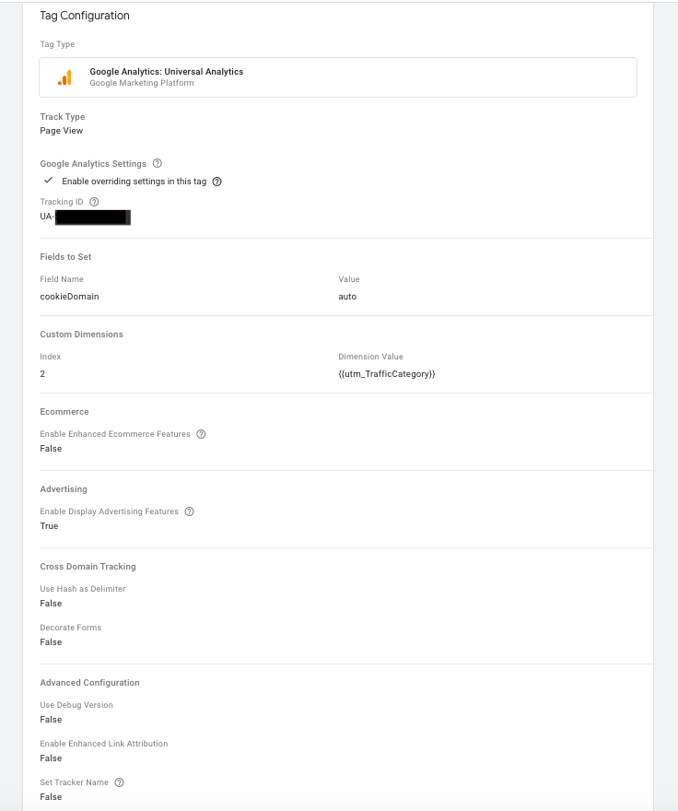Image resolution: width=678 pixels, height=811 pixels.
Task: Open help icon next to Tracking ID
Action: coord(94,202)
